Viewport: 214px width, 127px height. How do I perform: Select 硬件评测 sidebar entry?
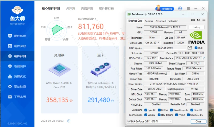(x=17, y=56)
